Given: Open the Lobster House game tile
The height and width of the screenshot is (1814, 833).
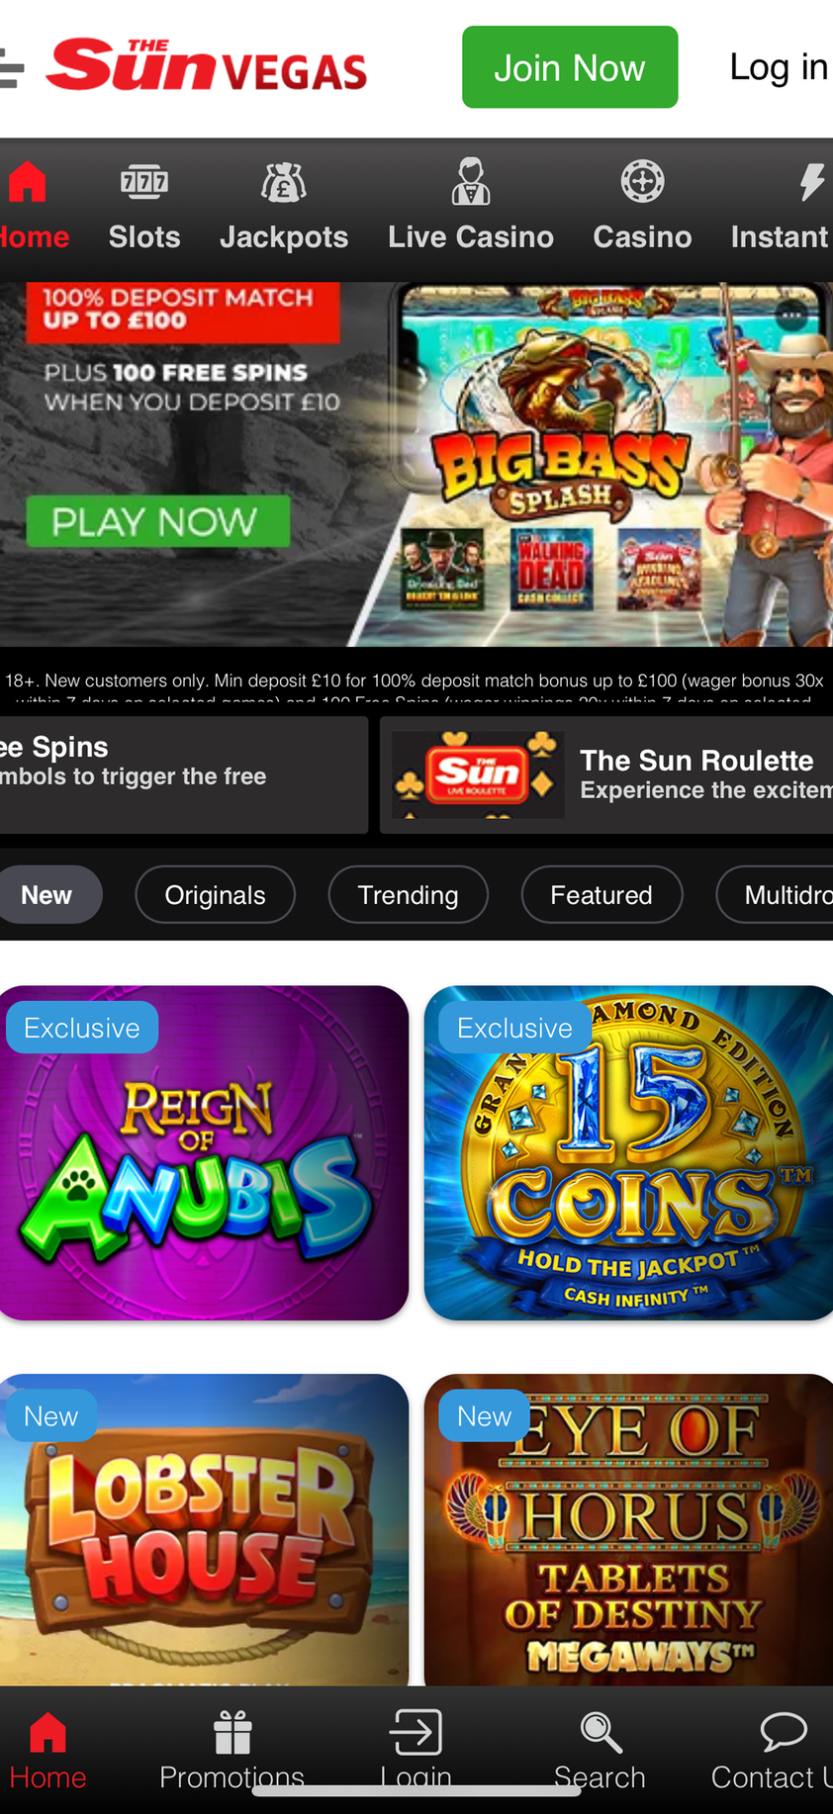Looking at the screenshot, I should point(204,1530).
